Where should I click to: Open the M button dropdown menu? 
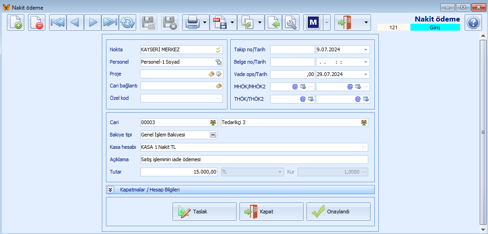pos(327,22)
